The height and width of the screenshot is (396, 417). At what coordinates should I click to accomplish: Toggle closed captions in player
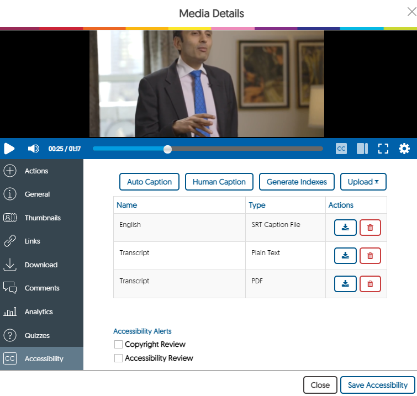click(x=341, y=149)
